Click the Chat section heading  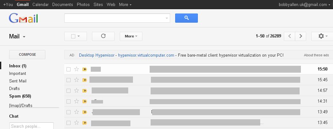tap(14, 116)
